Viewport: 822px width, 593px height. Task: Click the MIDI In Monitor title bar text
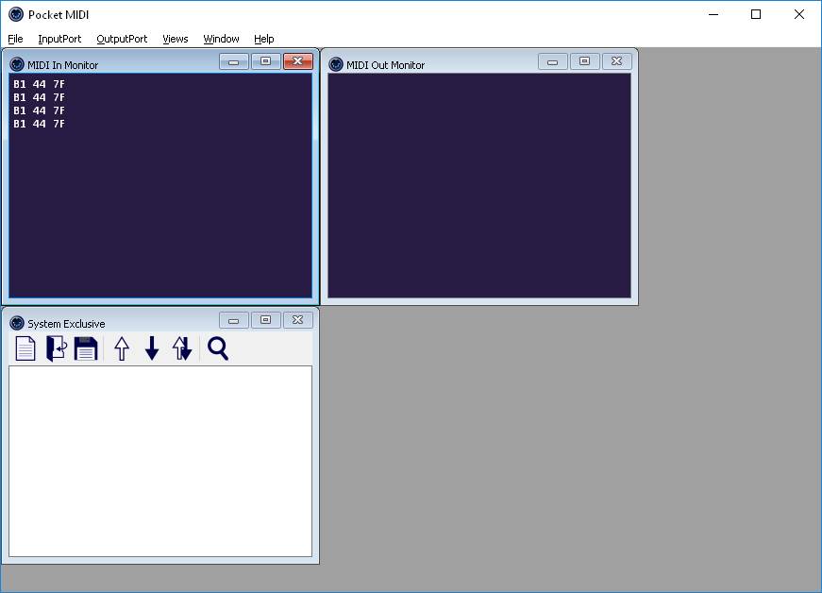(63, 65)
